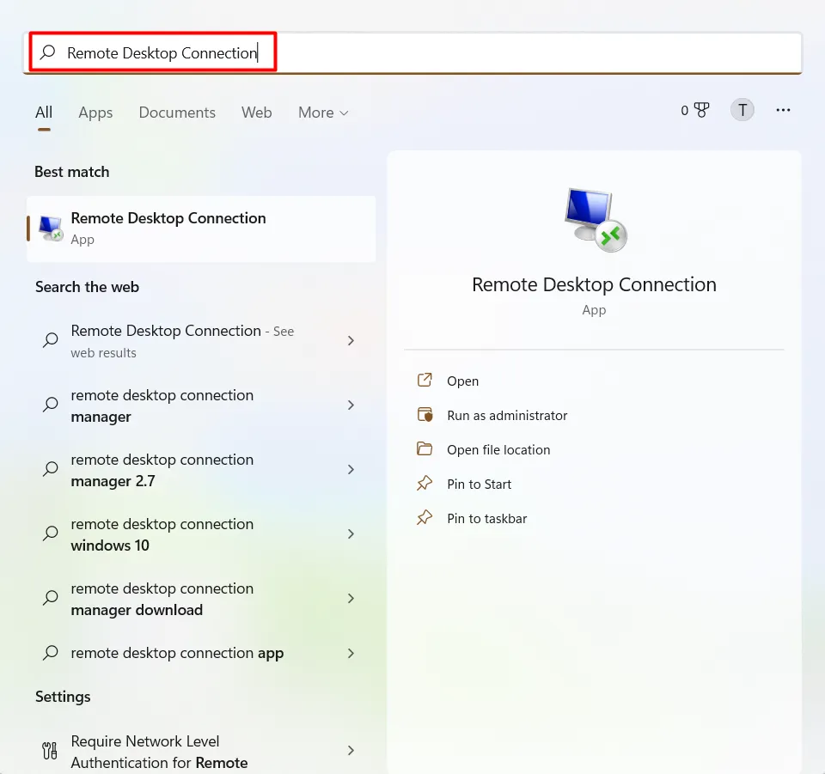The image size is (825, 774).
Task: Click the search magnifier icon in search box
Action: point(48,52)
